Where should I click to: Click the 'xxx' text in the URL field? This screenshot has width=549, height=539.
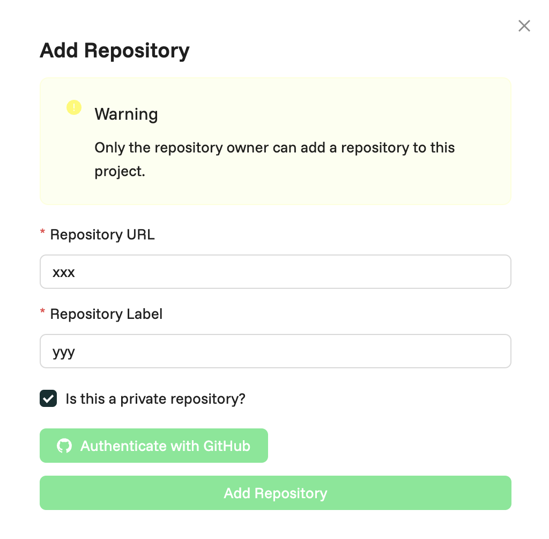(64, 272)
